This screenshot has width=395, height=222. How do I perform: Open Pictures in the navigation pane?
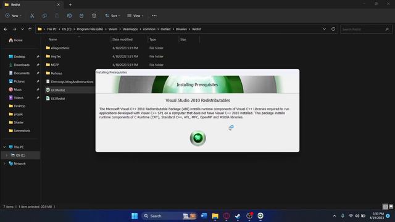17,81
